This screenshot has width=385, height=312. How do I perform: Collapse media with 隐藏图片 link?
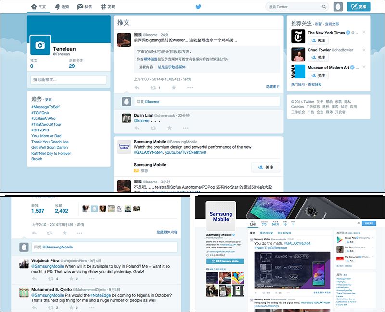point(272,87)
